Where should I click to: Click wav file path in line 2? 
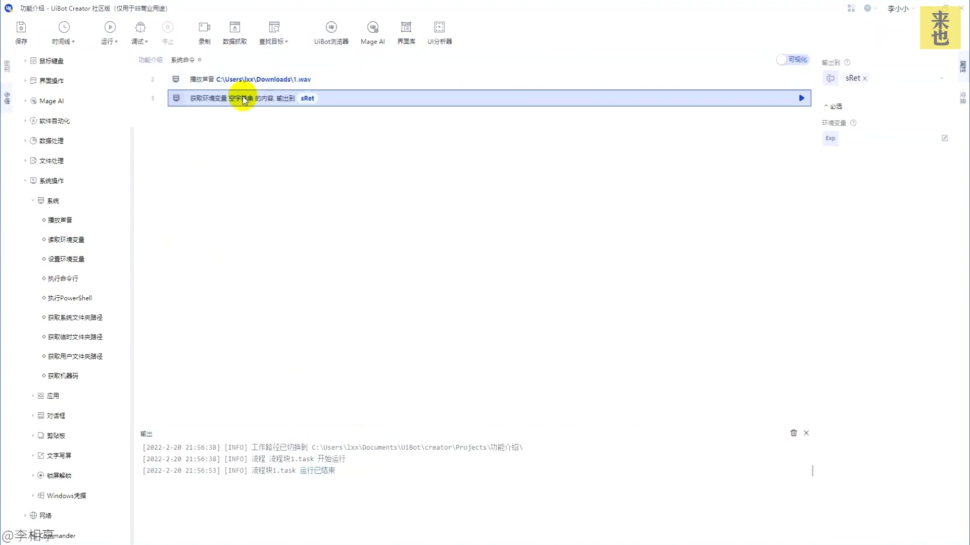pyautogui.click(x=264, y=79)
